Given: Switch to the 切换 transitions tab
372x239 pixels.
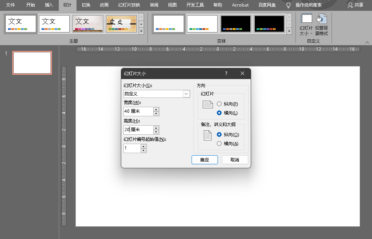Looking at the screenshot, I should pyautogui.click(x=86, y=5).
